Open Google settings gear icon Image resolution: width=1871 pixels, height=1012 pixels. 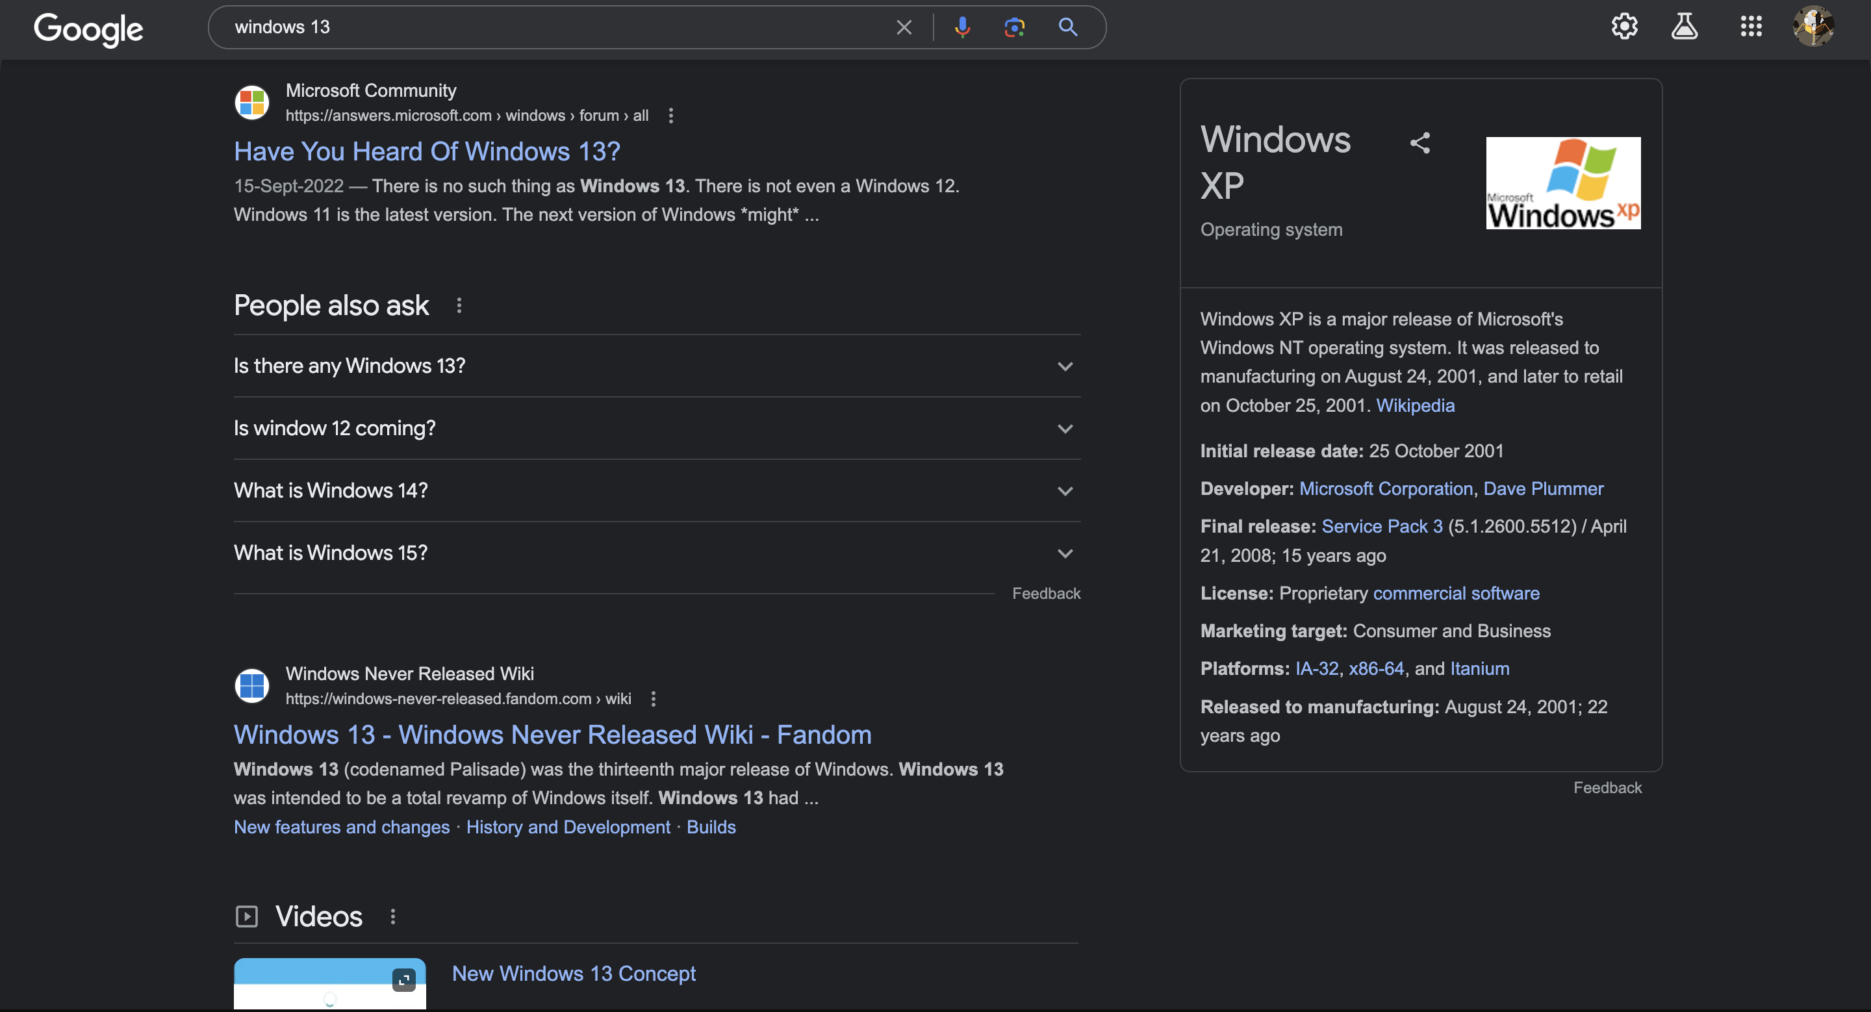point(1624,27)
